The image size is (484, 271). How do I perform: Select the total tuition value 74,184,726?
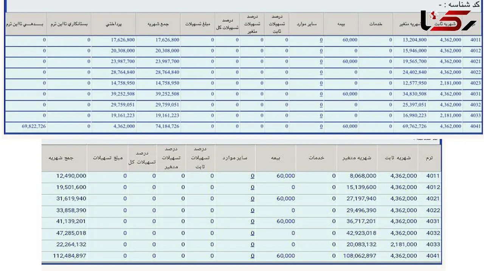[x=167, y=127]
